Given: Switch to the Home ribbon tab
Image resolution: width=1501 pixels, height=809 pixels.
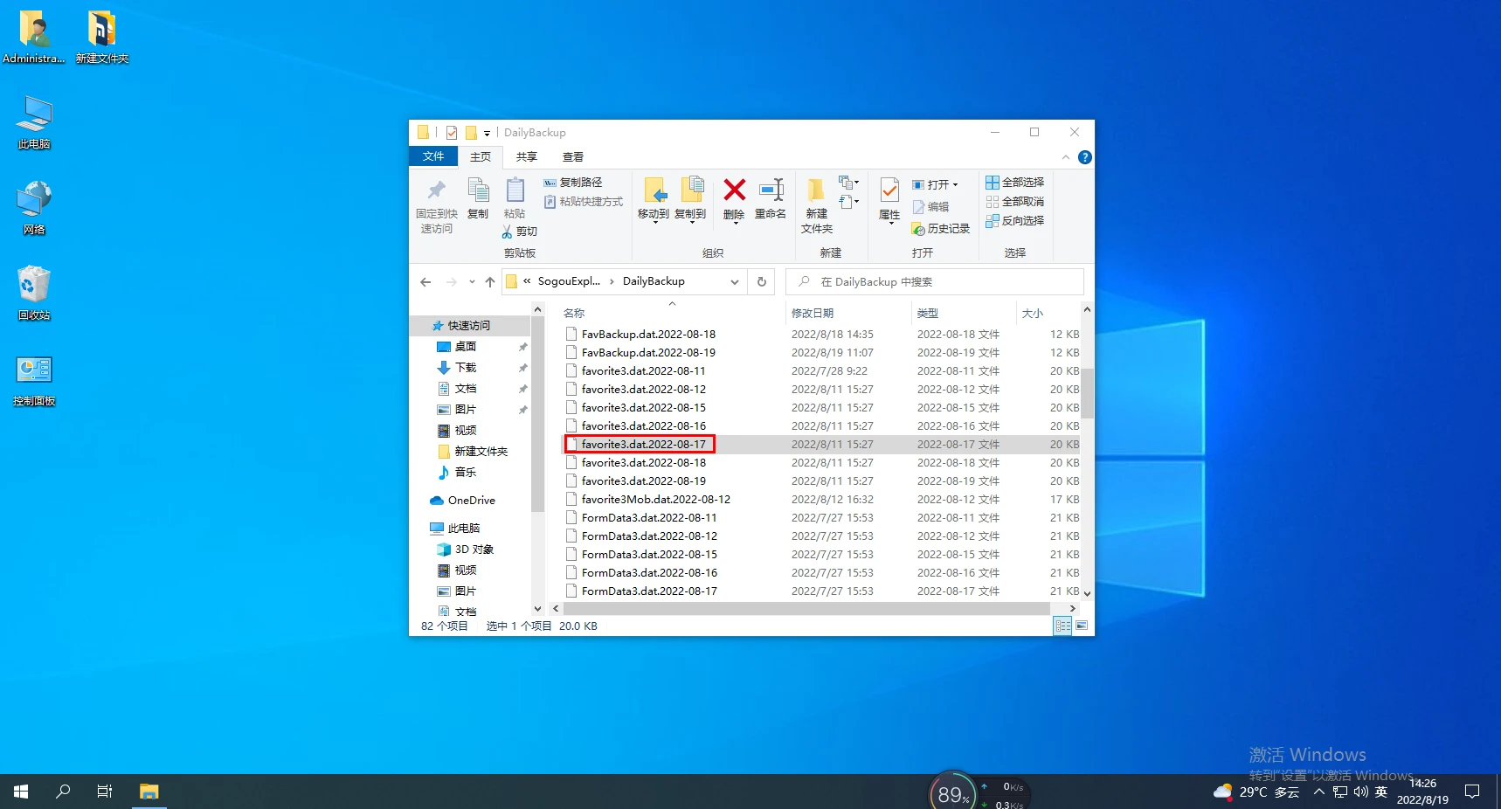Looking at the screenshot, I should 481,156.
